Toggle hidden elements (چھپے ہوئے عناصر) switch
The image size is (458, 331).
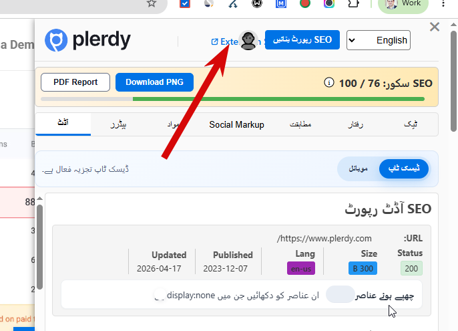coord(340,294)
